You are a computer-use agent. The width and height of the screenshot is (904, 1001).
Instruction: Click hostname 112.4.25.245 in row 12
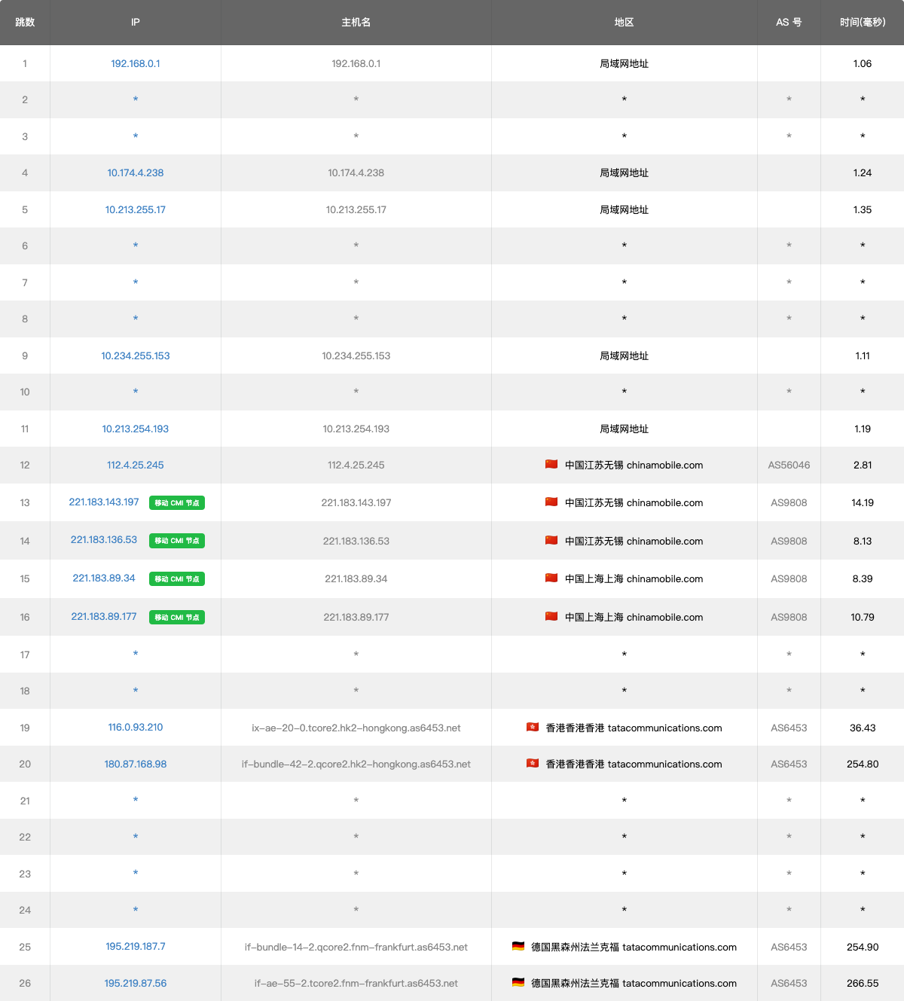pos(356,465)
